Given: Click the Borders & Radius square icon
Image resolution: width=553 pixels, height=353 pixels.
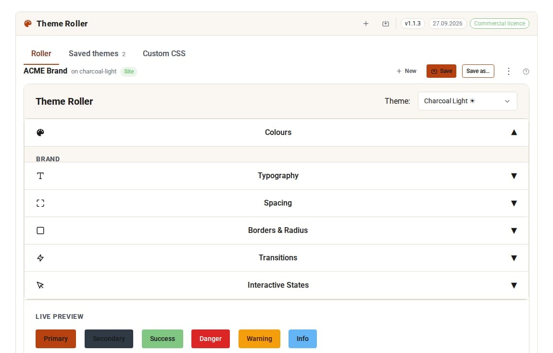Looking at the screenshot, I should (40, 231).
